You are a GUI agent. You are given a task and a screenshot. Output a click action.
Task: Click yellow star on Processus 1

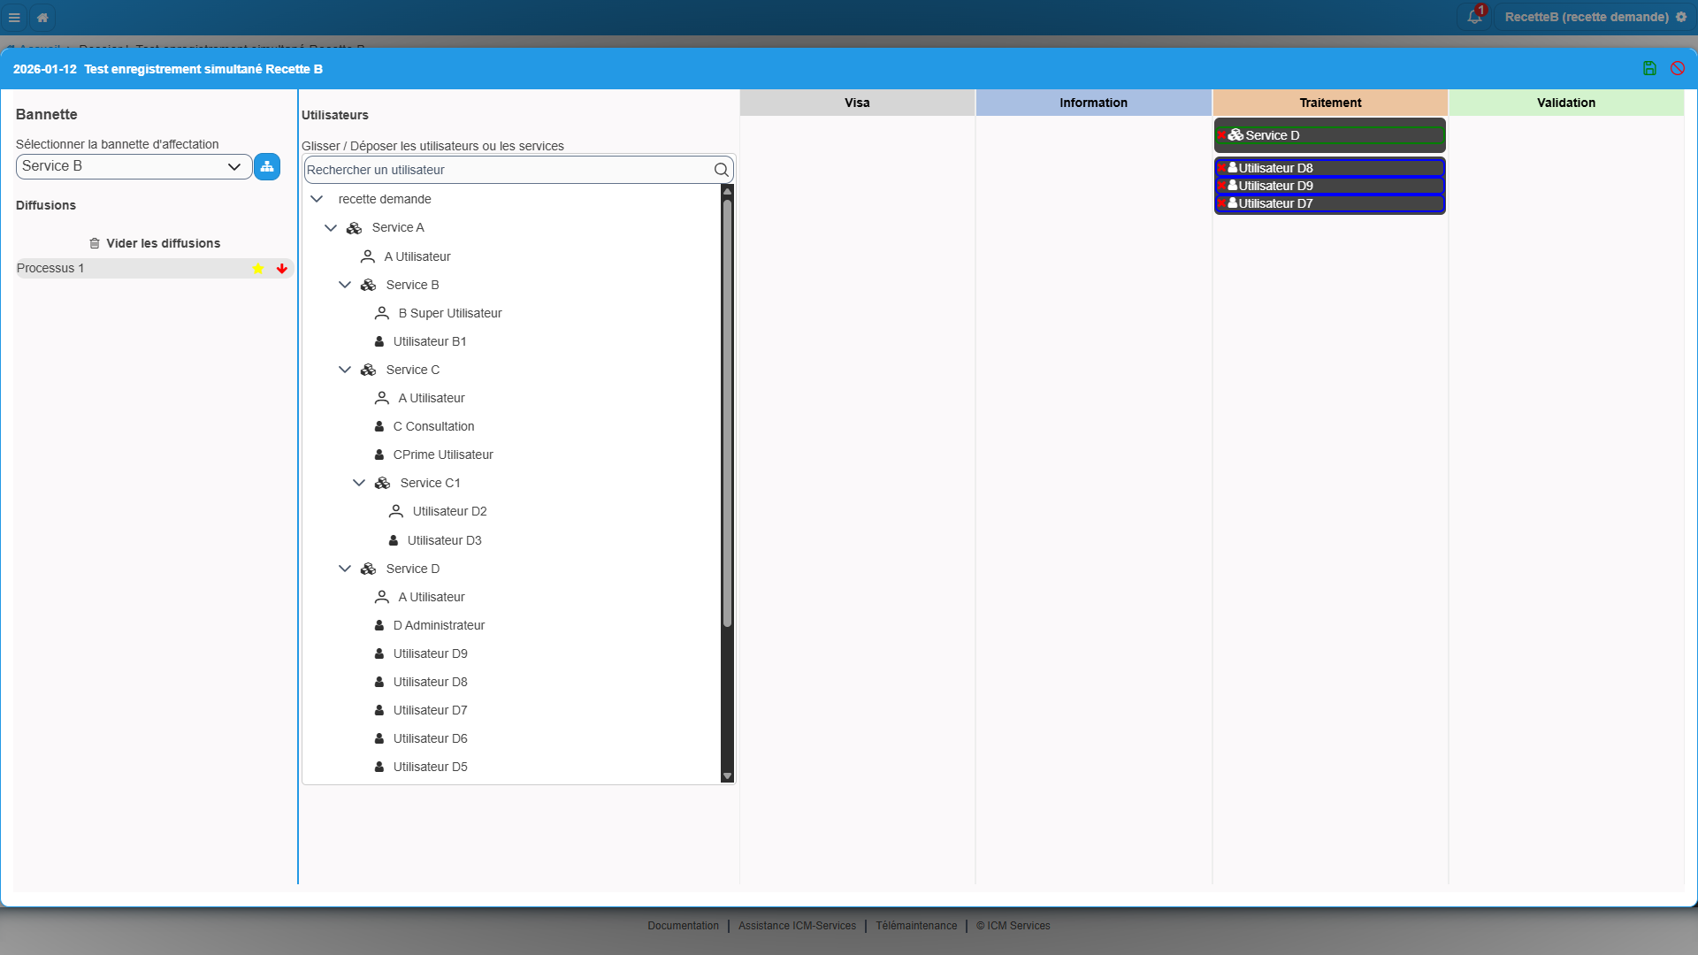tap(258, 269)
